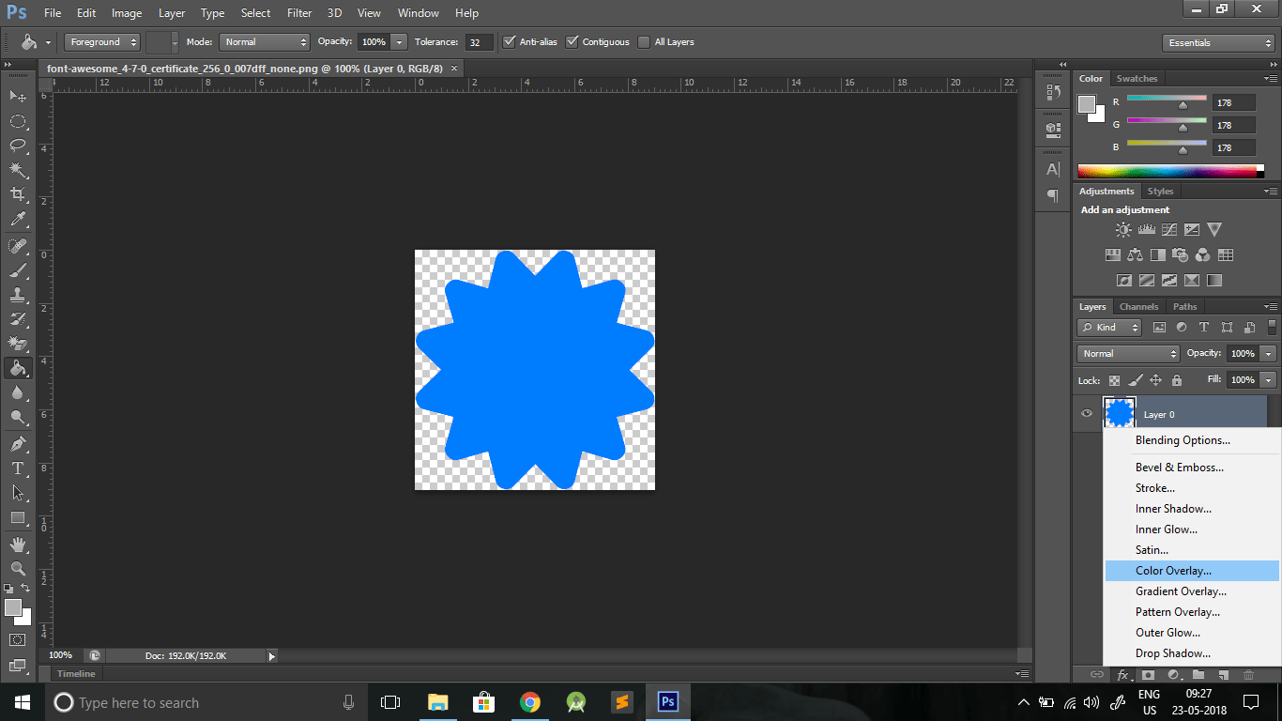
Task: Select the Lasso tool
Action: pyautogui.click(x=18, y=146)
